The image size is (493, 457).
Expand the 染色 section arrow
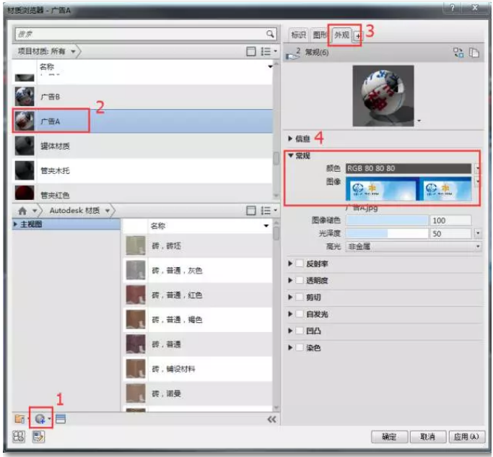[x=290, y=347]
